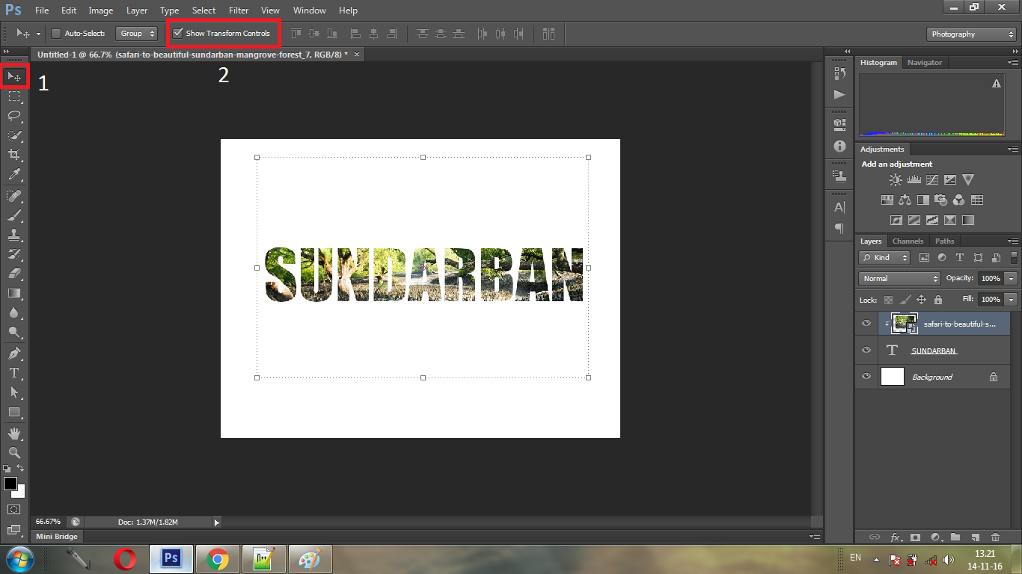This screenshot has height=574, width=1022.
Task: Add a Hue/Saturation adjustment
Action: (x=887, y=200)
